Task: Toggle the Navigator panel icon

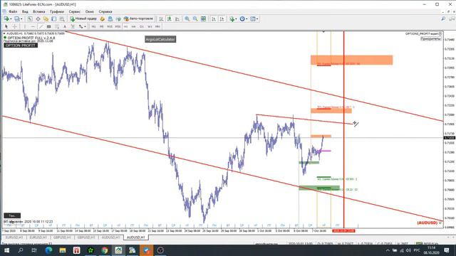Action: [46, 19]
